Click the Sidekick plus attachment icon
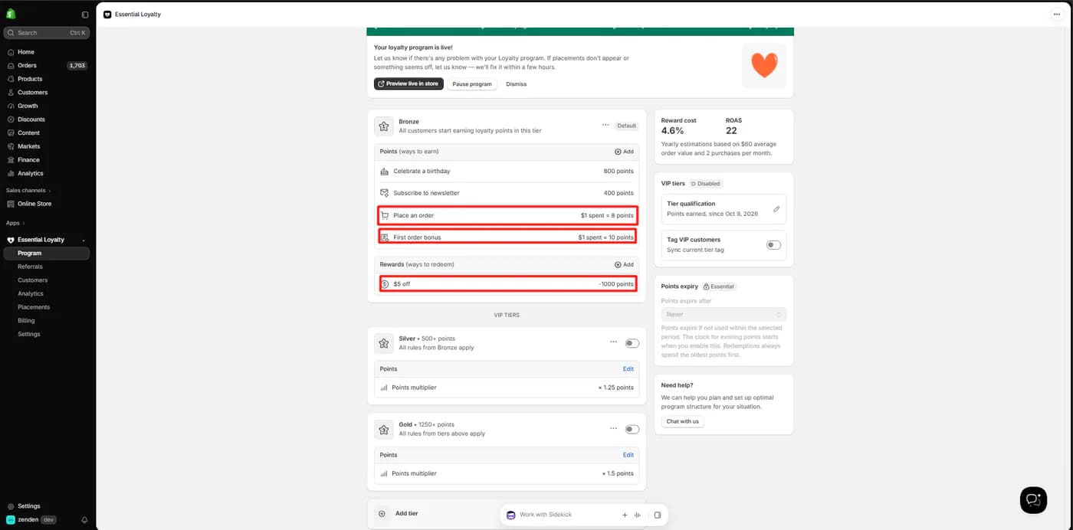 tap(625, 515)
